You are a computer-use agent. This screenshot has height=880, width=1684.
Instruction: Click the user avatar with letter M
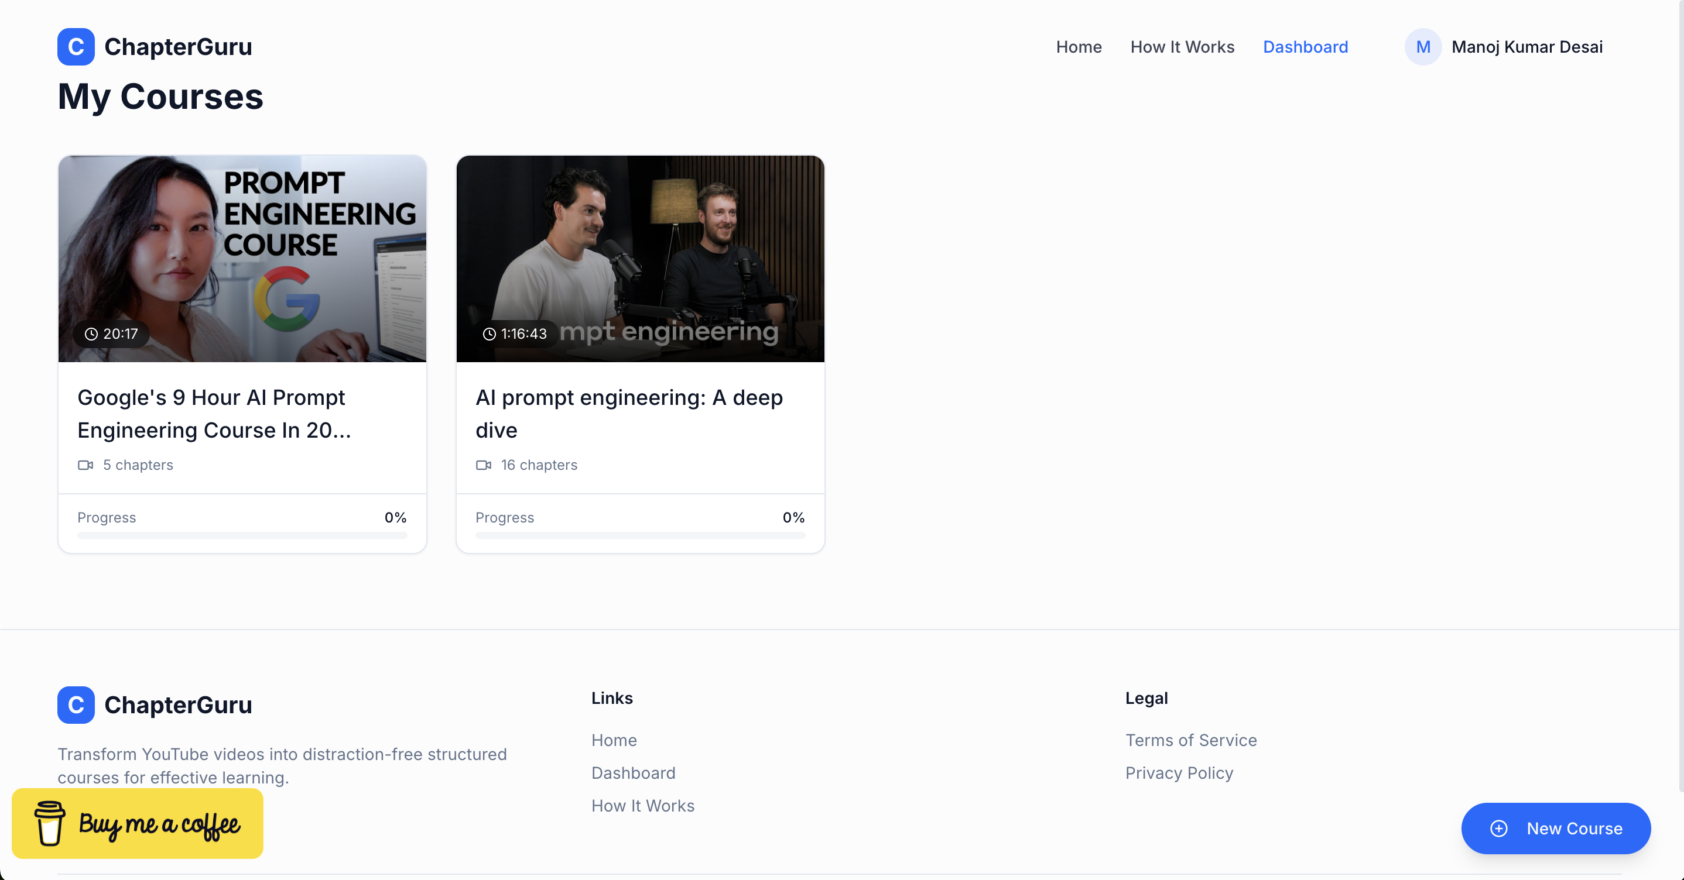(x=1422, y=47)
